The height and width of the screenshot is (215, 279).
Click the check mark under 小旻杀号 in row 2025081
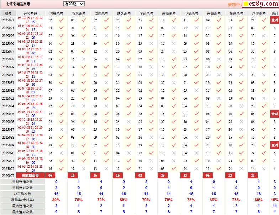click(x=196, y=82)
